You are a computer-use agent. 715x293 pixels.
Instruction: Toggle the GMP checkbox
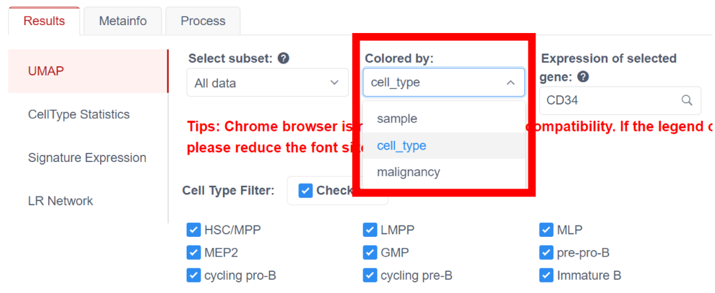click(369, 253)
